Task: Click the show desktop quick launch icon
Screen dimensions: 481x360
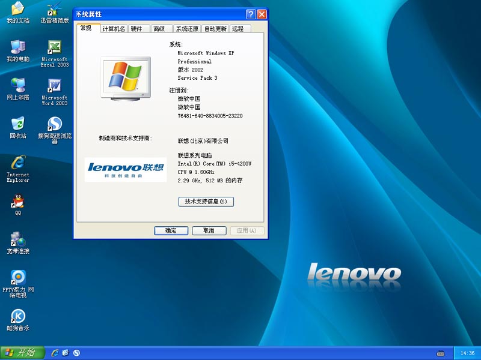Action: [x=66, y=353]
